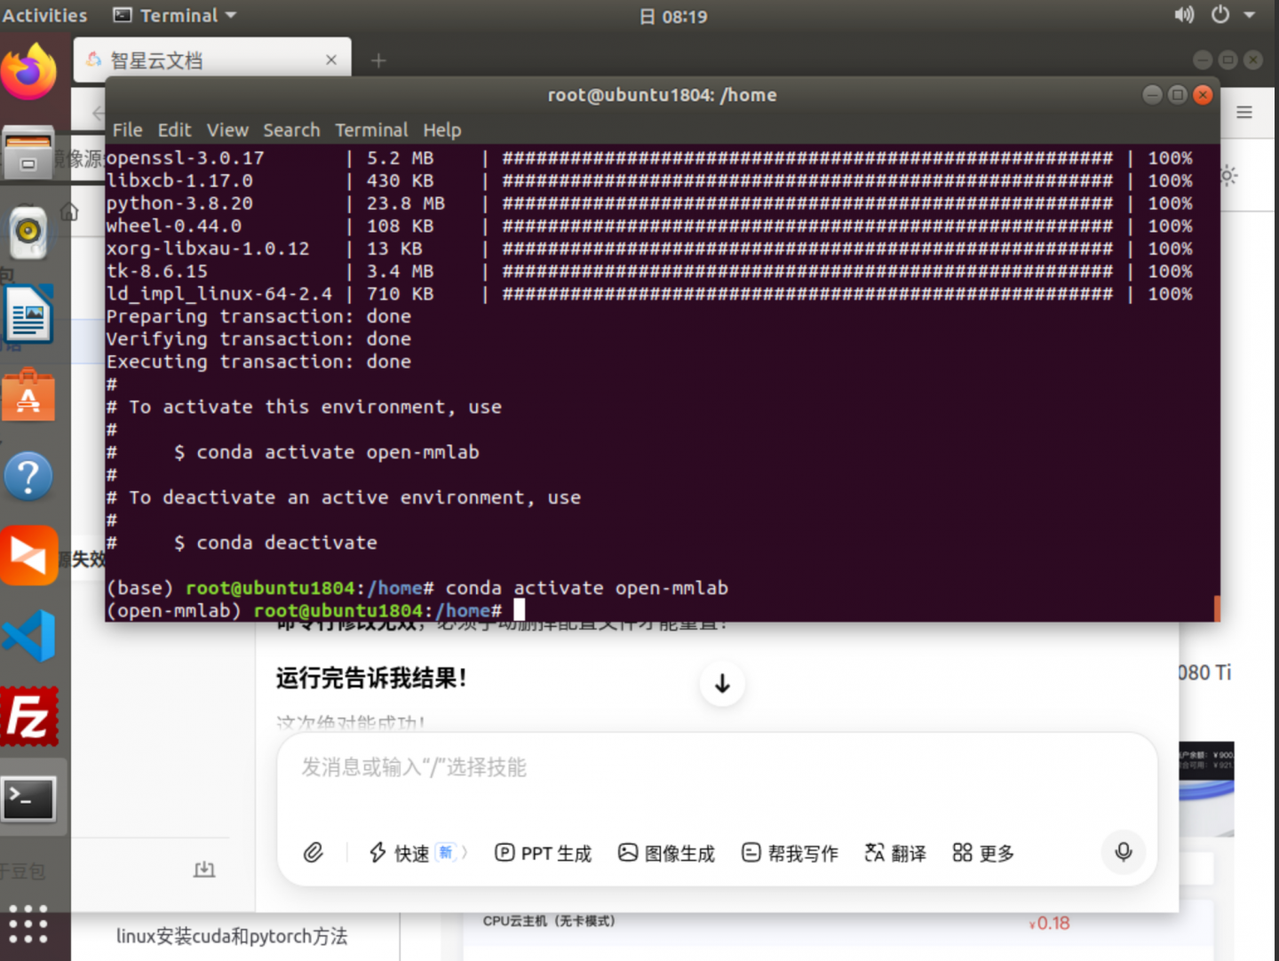1279x961 pixels.
Task: Open Firefox from the dock
Action: tap(28, 73)
